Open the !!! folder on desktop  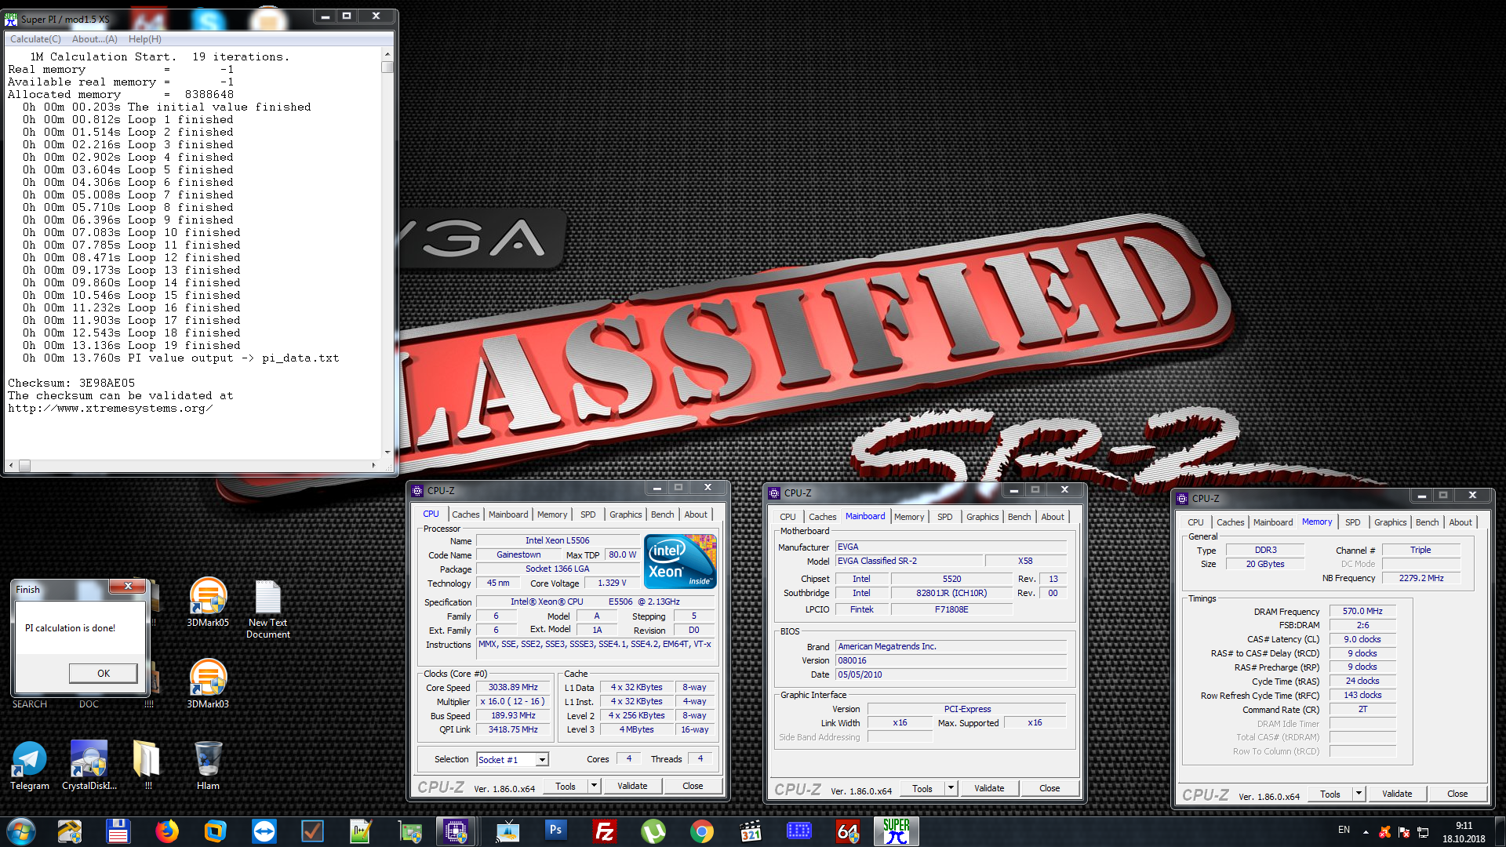click(x=147, y=765)
